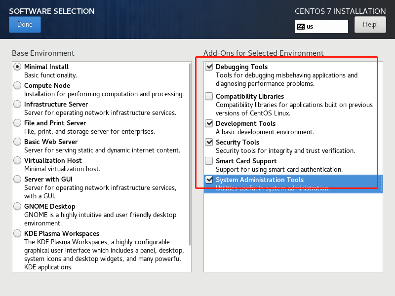Enable the Compatibility Libraries checkbox
The image size is (395, 296).
pos(209,96)
